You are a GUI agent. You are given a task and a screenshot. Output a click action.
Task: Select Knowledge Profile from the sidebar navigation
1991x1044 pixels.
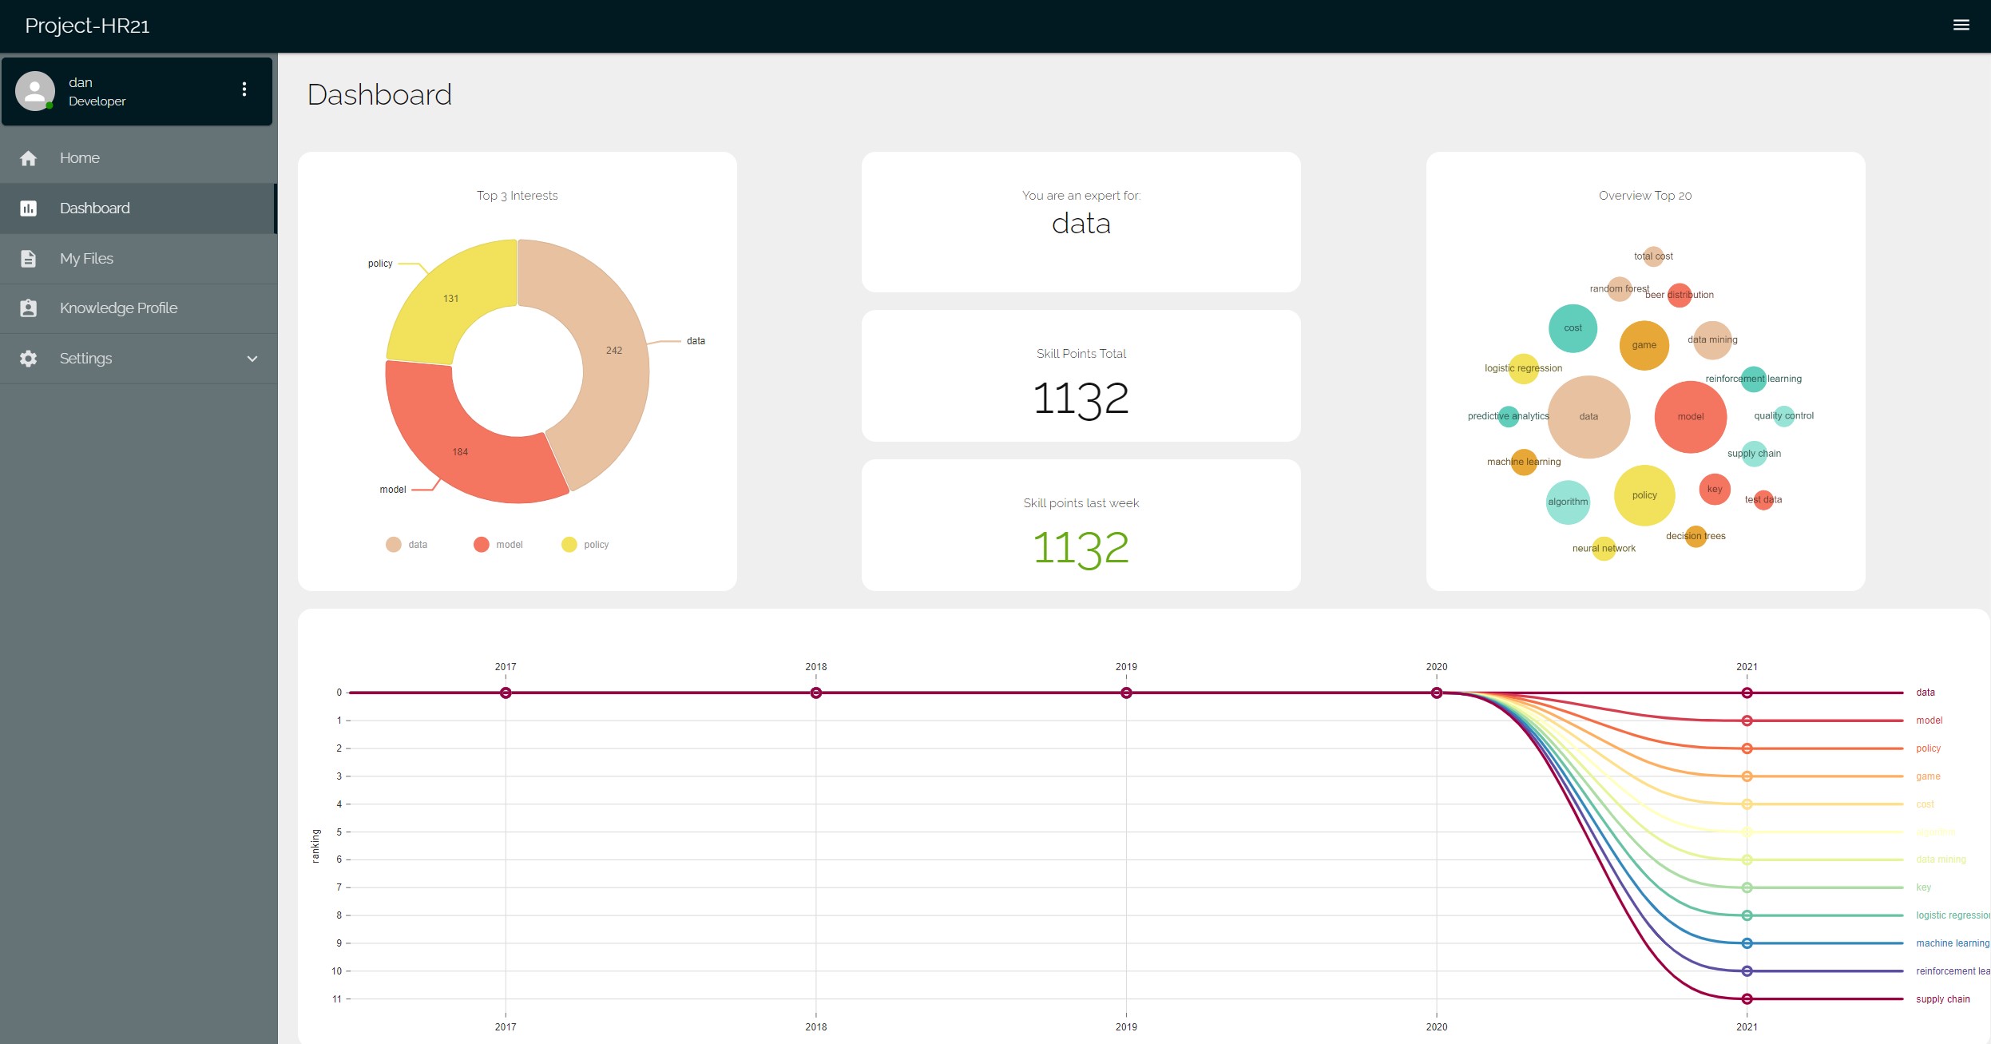[x=118, y=308]
